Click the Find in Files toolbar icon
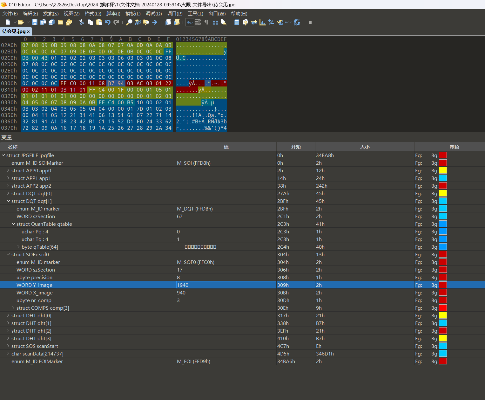This screenshot has height=400, width=485. (146, 22)
